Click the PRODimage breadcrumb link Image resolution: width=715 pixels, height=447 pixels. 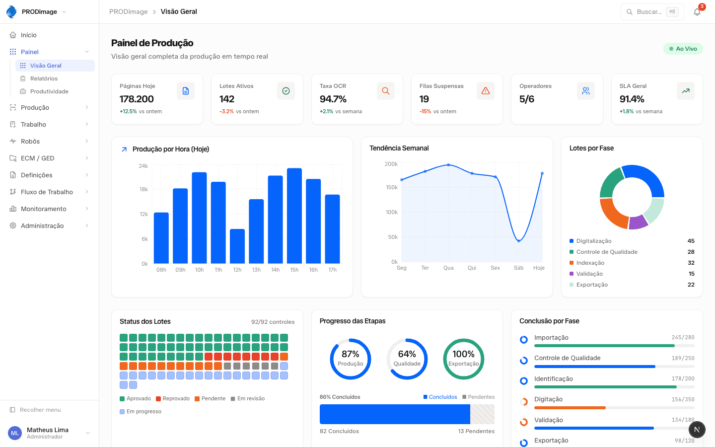click(x=129, y=12)
